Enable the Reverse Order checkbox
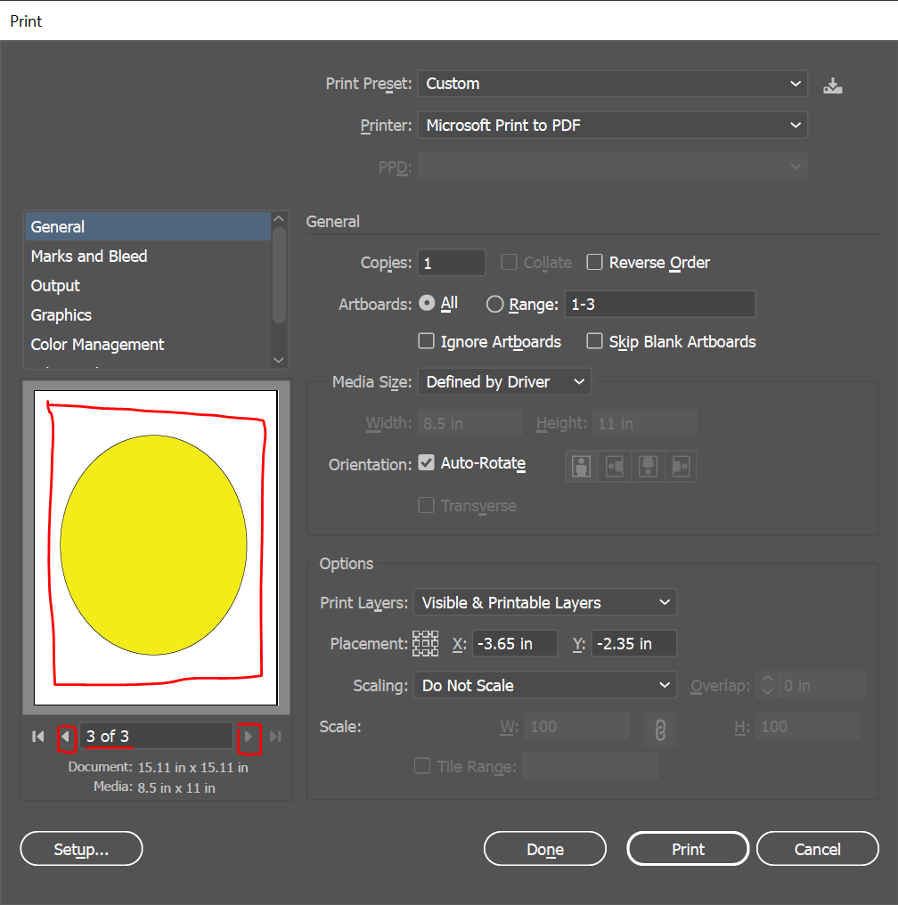Image resolution: width=898 pixels, height=905 pixels. (595, 263)
